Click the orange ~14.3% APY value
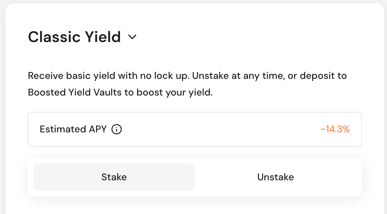The height and width of the screenshot is (214, 387). coord(335,130)
